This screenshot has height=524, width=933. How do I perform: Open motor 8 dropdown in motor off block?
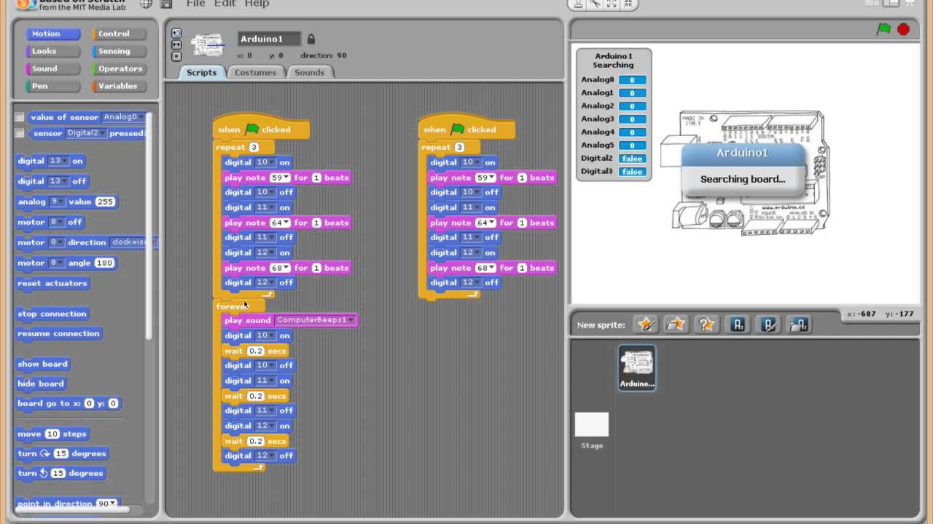[56, 222]
